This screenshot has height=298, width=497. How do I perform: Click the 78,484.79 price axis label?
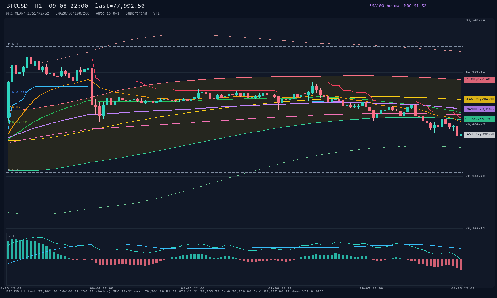pos(475,124)
